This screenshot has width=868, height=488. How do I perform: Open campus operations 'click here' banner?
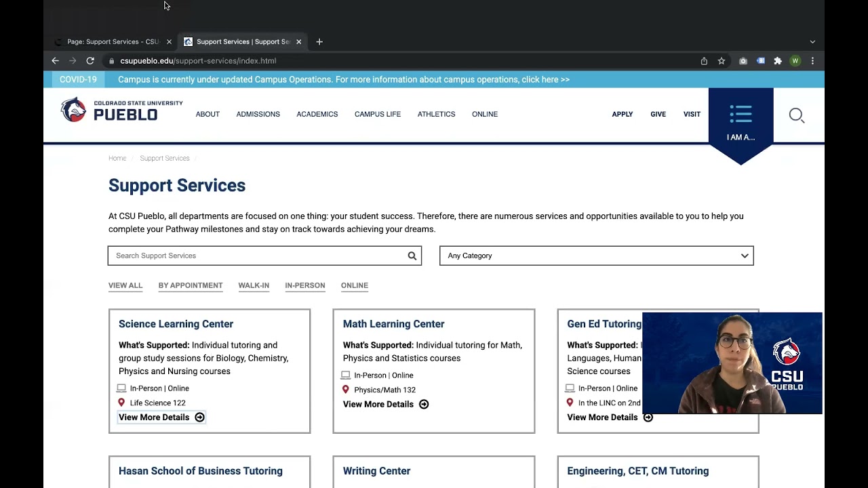546,79
